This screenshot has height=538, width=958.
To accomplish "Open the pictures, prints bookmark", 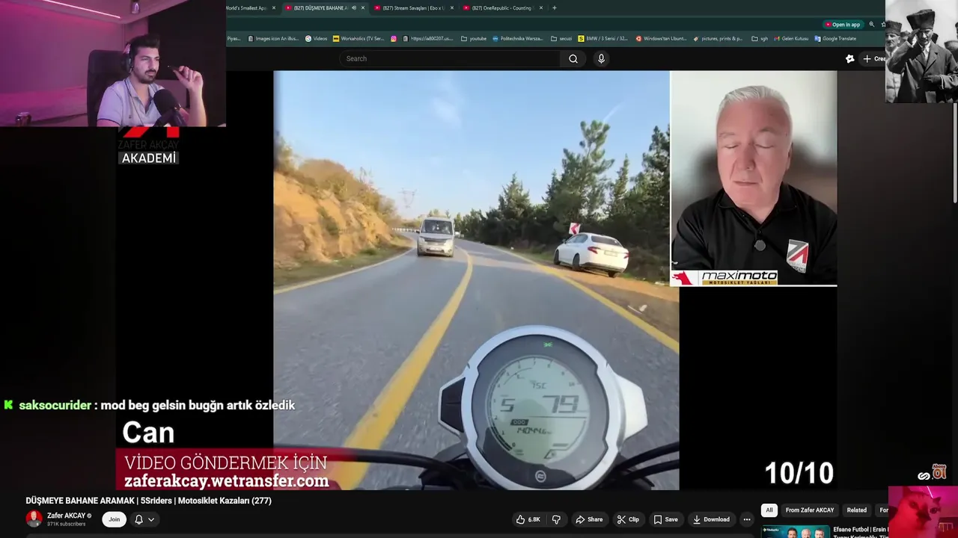I will pos(718,39).
